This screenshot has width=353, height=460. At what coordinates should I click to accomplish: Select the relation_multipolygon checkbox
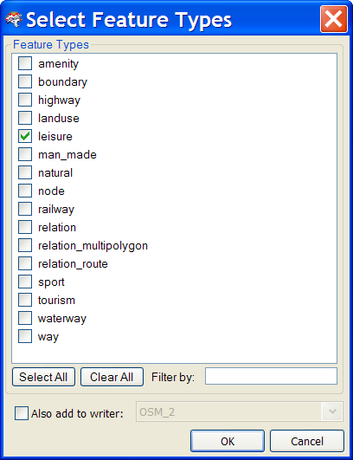[25, 245]
